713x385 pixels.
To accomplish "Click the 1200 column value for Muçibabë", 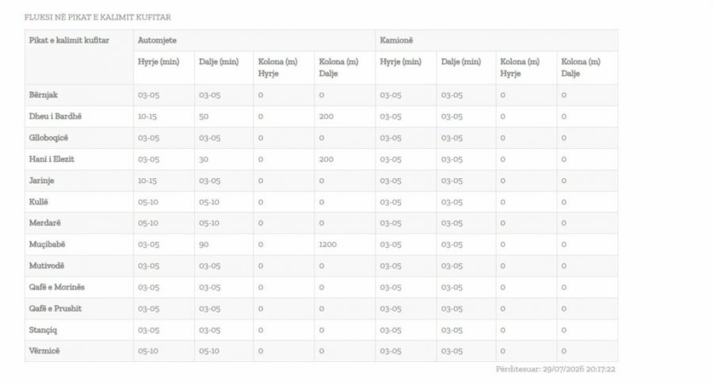I will (x=327, y=245).
